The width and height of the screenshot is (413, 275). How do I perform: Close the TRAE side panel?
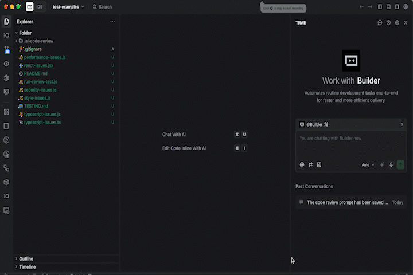click(406, 23)
